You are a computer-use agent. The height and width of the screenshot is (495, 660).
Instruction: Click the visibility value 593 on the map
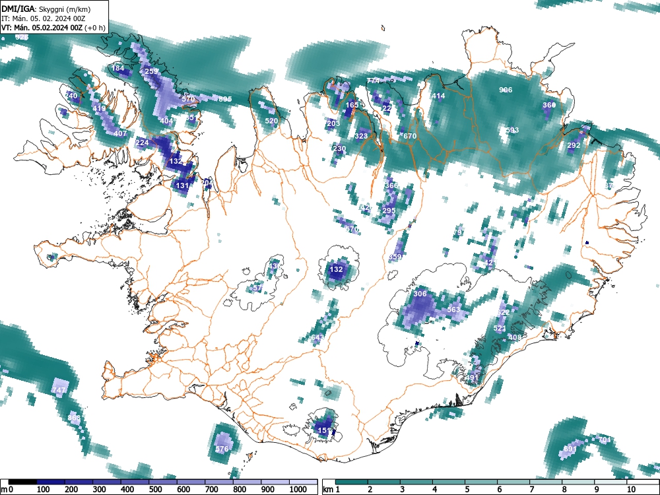click(512, 130)
